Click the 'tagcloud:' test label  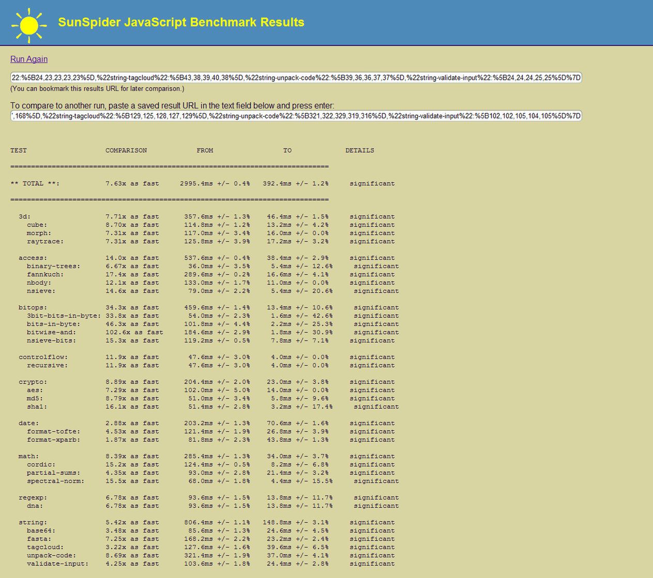click(x=45, y=548)
